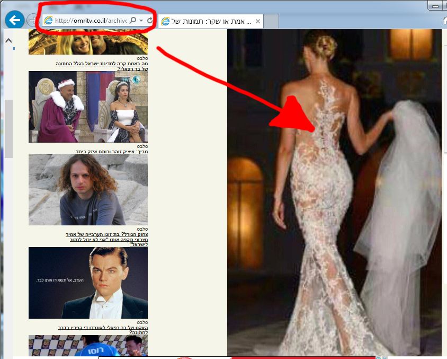
Task: Focus the omritv.co.il URL field
Action: tap(91, 21)
